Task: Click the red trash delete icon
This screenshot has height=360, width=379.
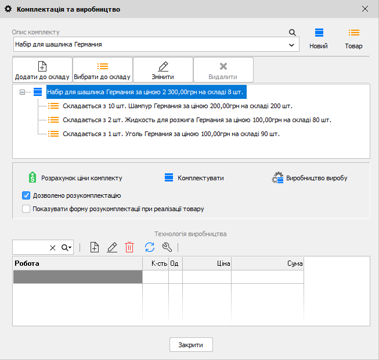Action: 129,247
